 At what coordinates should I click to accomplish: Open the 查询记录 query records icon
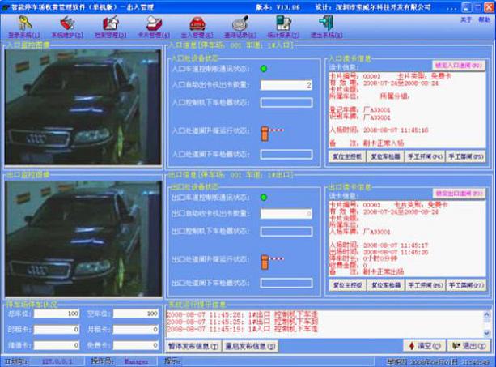click(240, 27)
